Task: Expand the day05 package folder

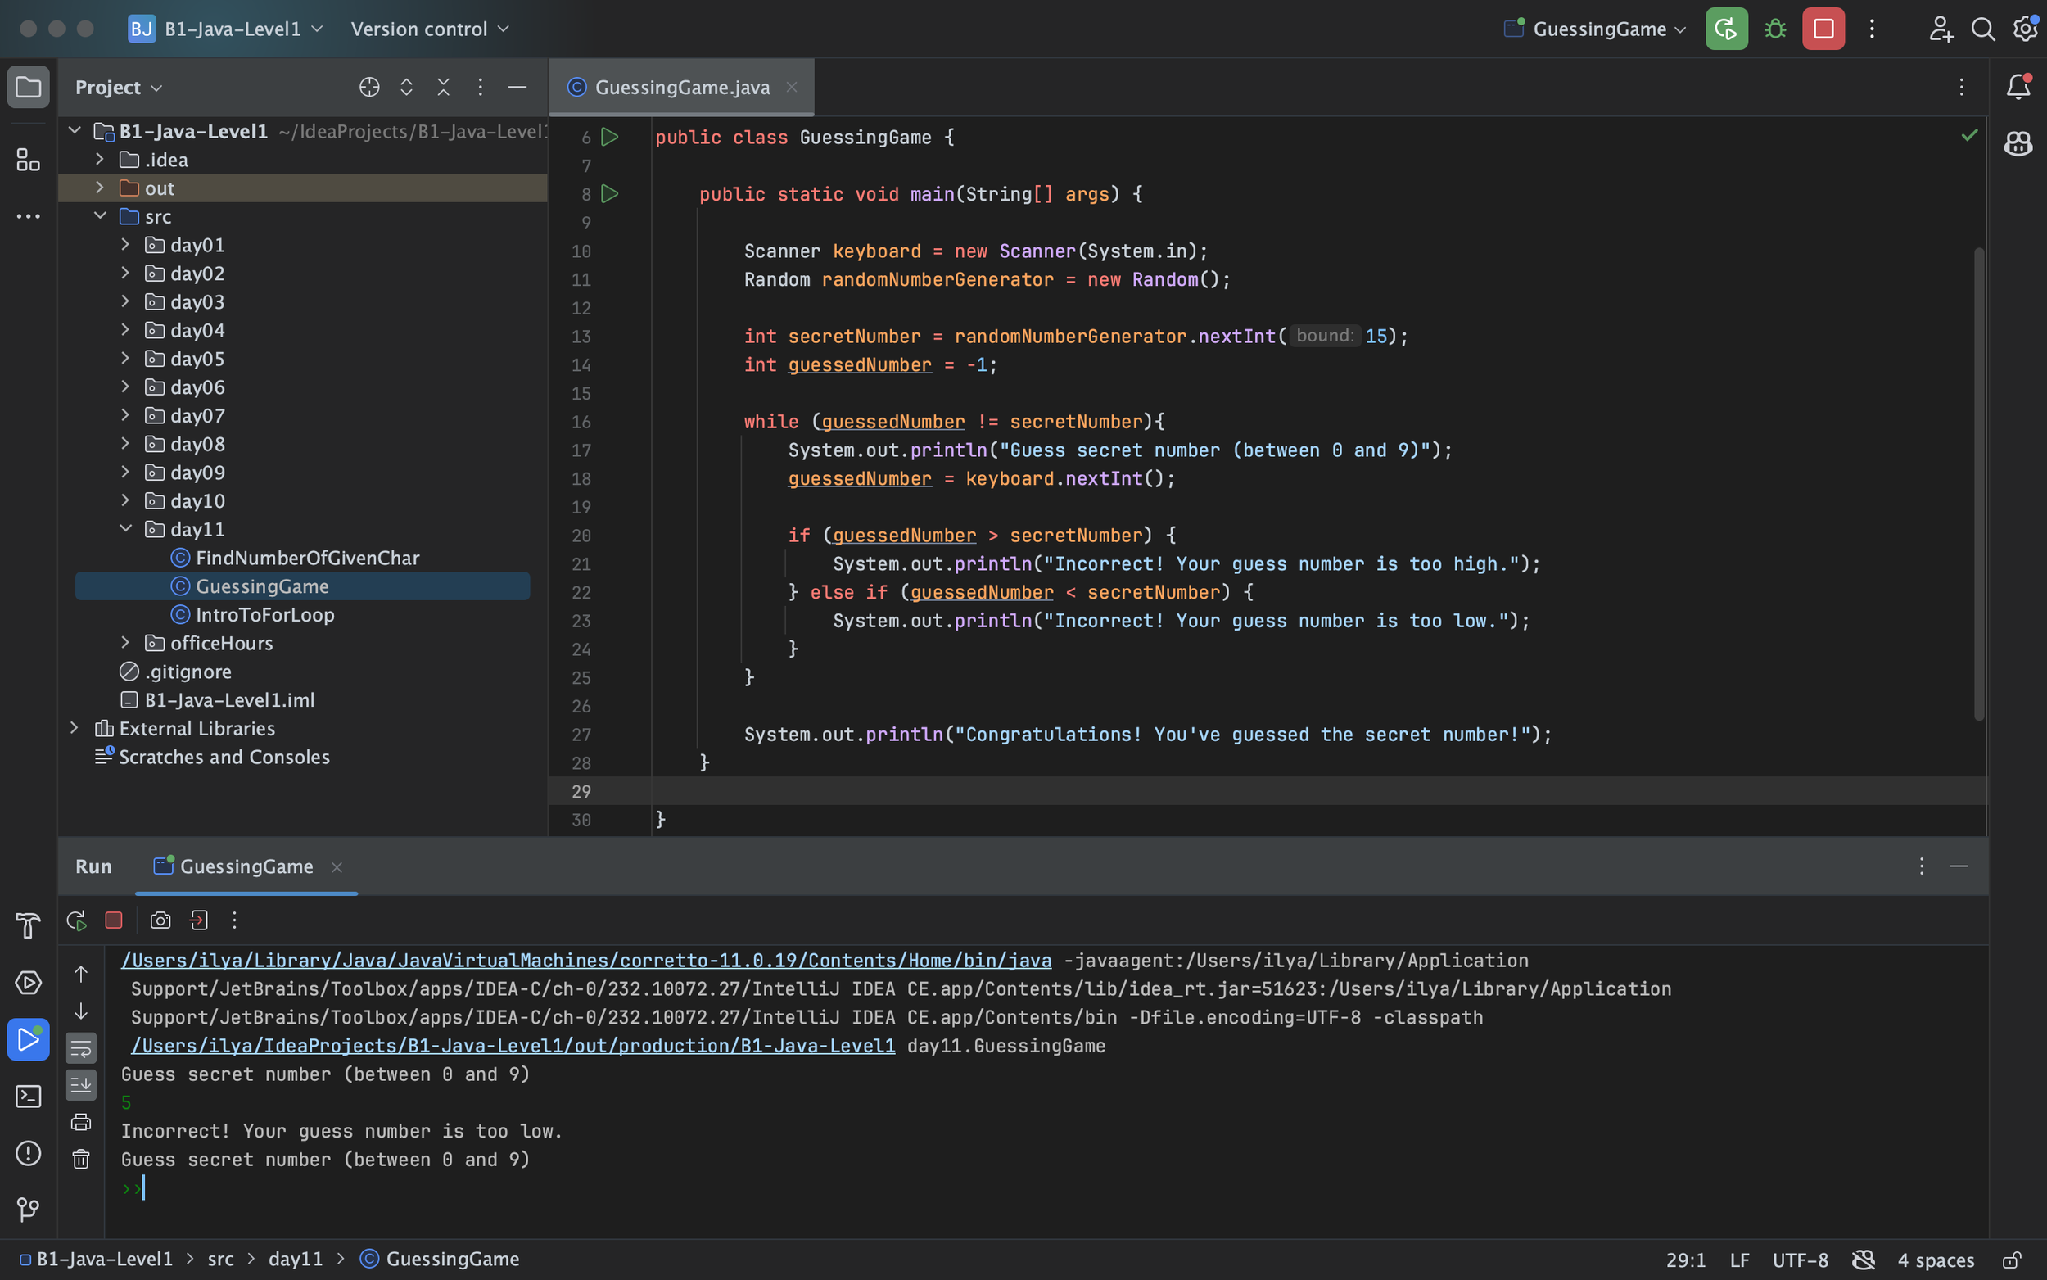Action: [125, 358]
